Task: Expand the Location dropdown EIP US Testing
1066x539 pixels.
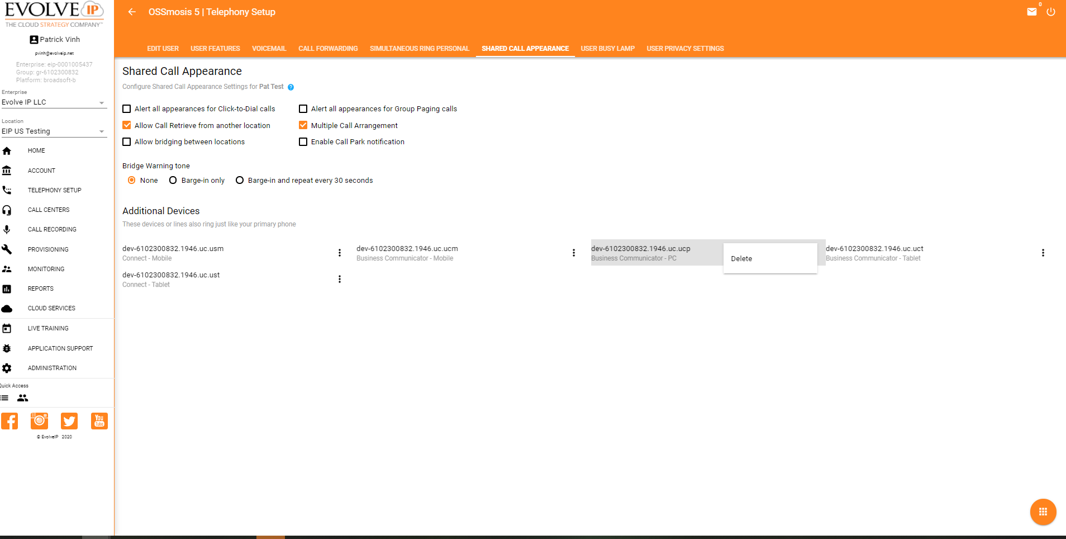Action: click(x=54, y=131)
